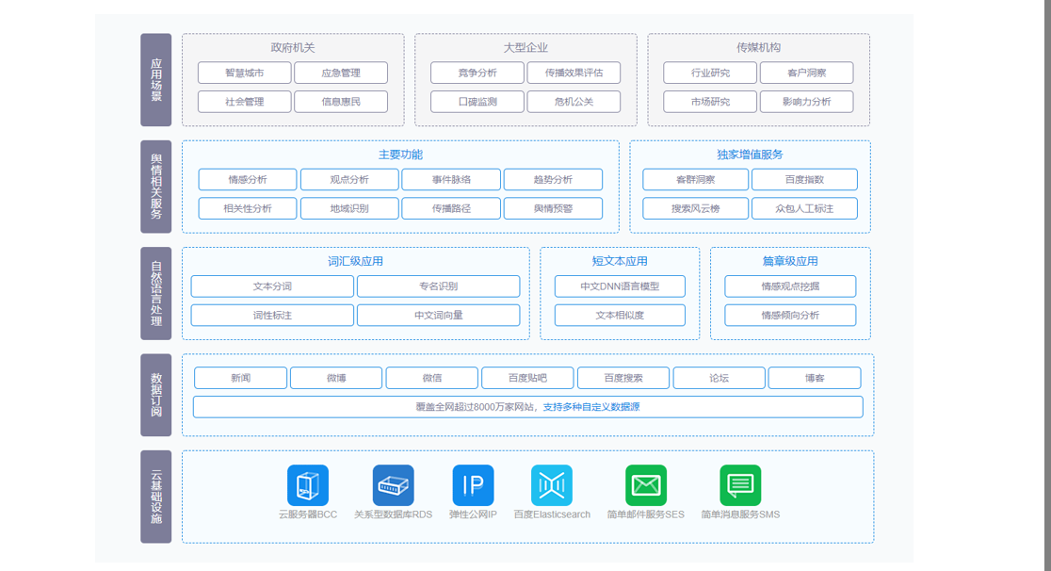Click the 传播效果评估 box
Image resolution: width=1051 pixels, height=571 pixels.
(574, 73)
